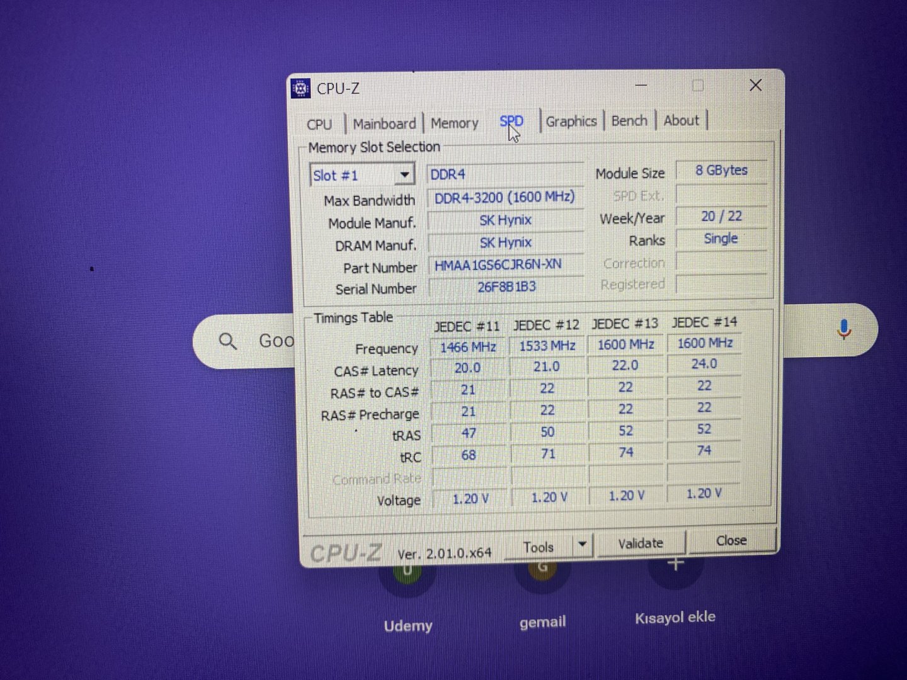
Task: Click the Kısayol ekle label
Action: [x=675, y=617]
